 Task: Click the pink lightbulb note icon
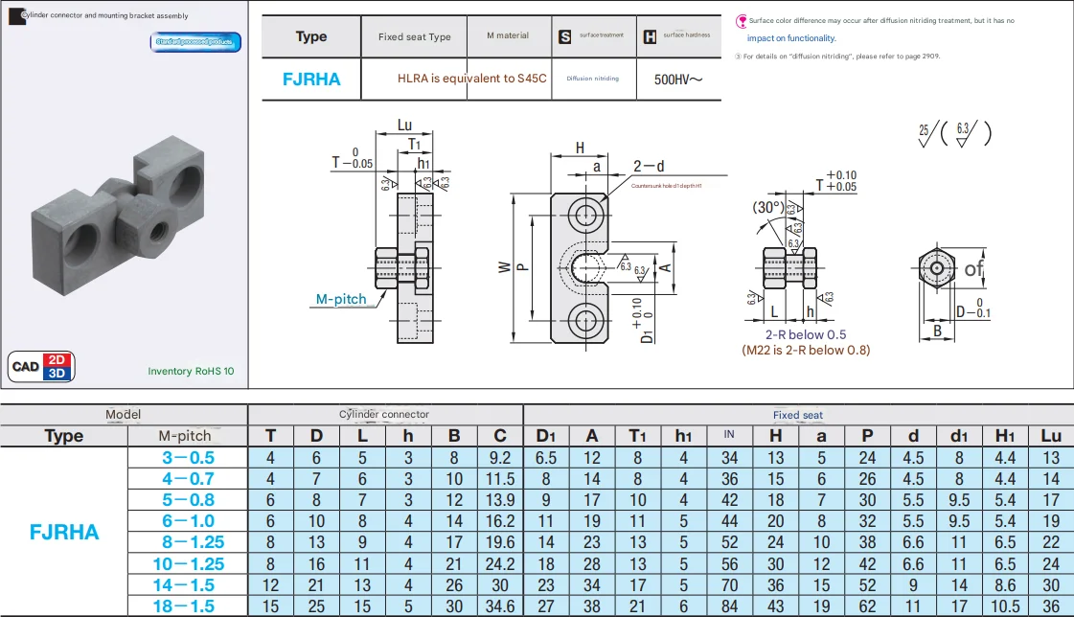[x=741, y=20]
